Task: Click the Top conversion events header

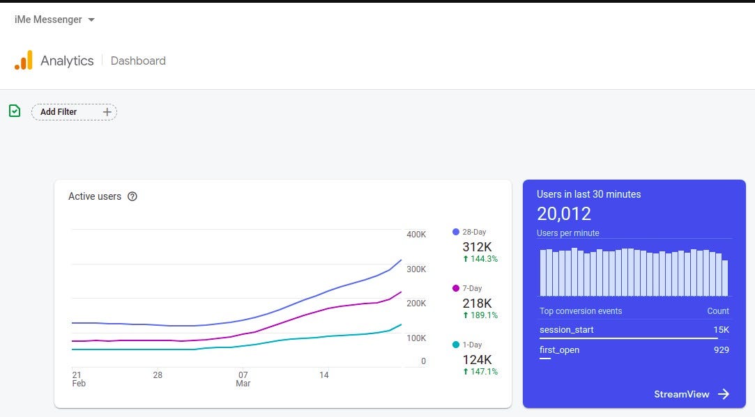Action: pos(581,311)
